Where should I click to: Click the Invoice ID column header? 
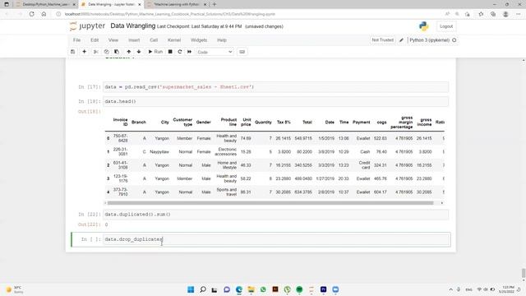120,123
